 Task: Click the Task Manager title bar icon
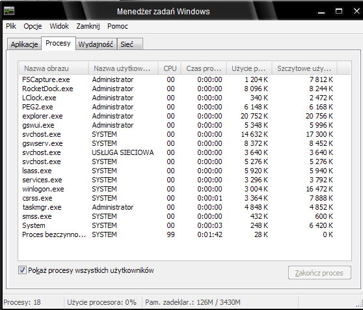(x=9, y=11)
